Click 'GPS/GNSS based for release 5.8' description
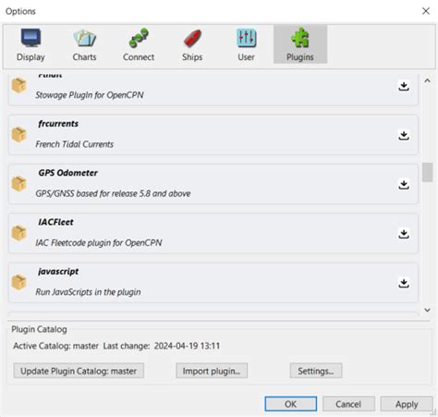The image size is (438, 417). (113, 193)
